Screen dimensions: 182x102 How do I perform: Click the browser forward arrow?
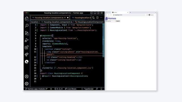click(x=109, y=15)
